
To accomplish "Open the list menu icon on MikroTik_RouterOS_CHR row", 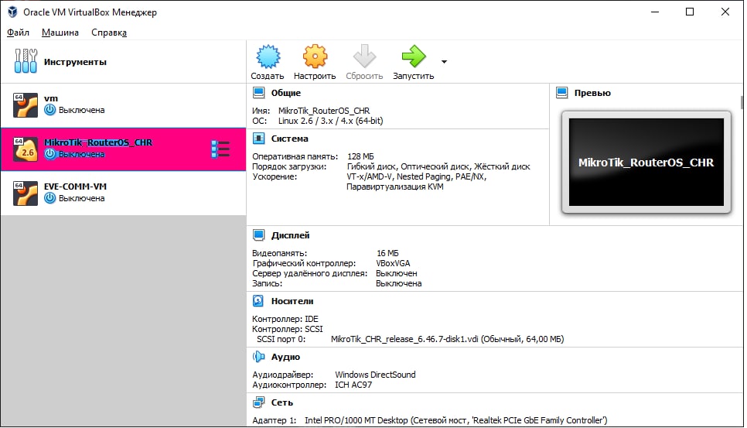I will click(220, 149).
